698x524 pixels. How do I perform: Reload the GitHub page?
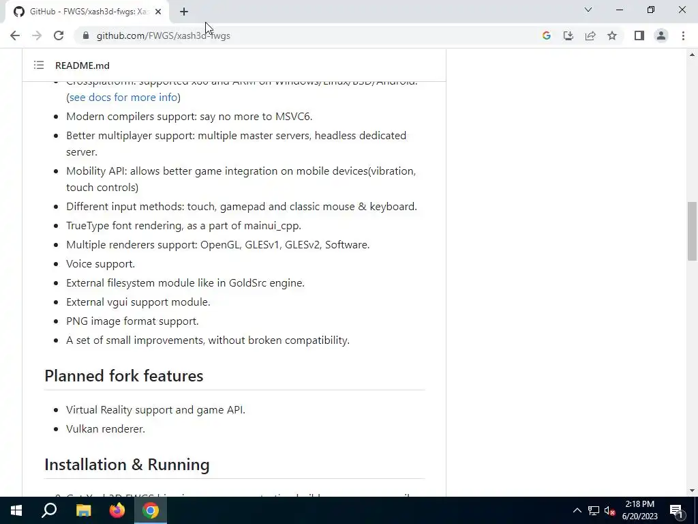click(x=59, y=35)
